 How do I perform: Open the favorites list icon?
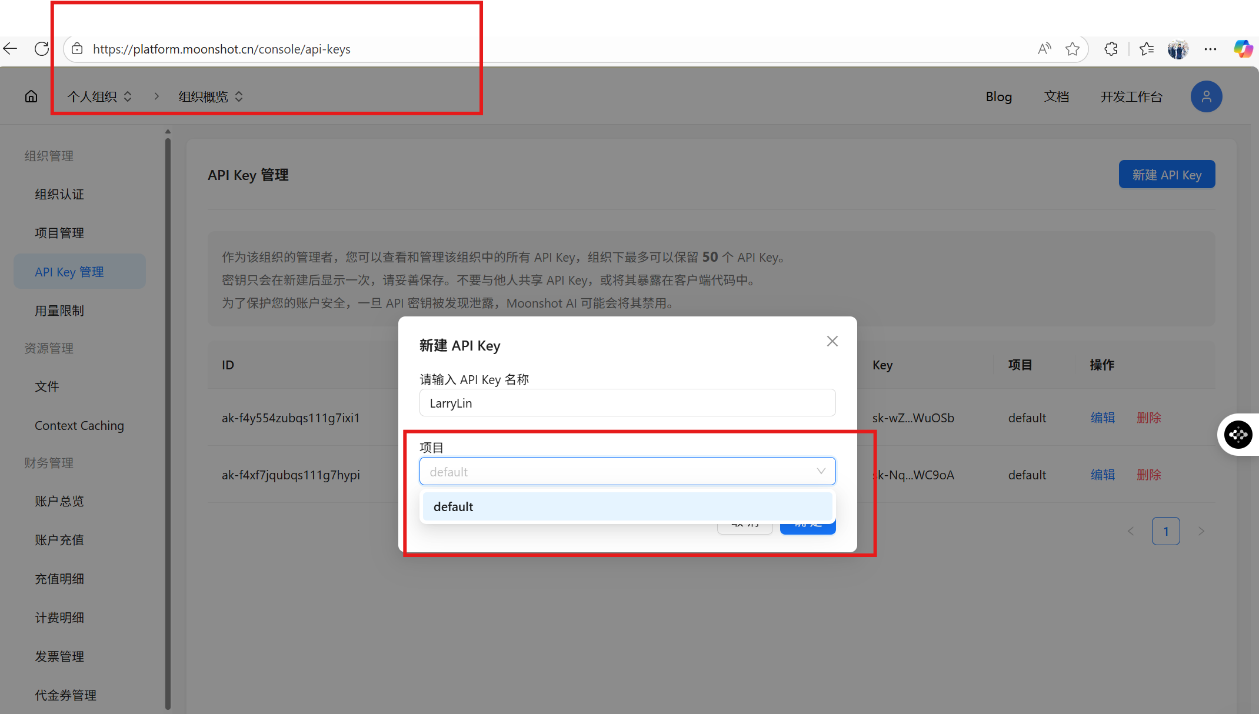click(1147, 49)
